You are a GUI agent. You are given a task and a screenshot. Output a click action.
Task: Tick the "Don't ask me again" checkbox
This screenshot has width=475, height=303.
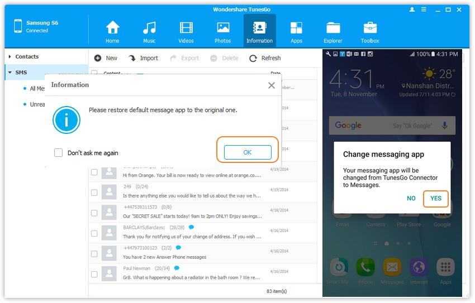click(59, 153)
